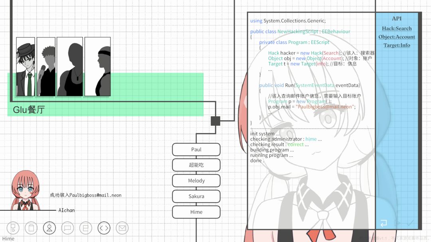431x242 pixels.
Task: Select the Object:Account API entry
Action: pos(397,37)
